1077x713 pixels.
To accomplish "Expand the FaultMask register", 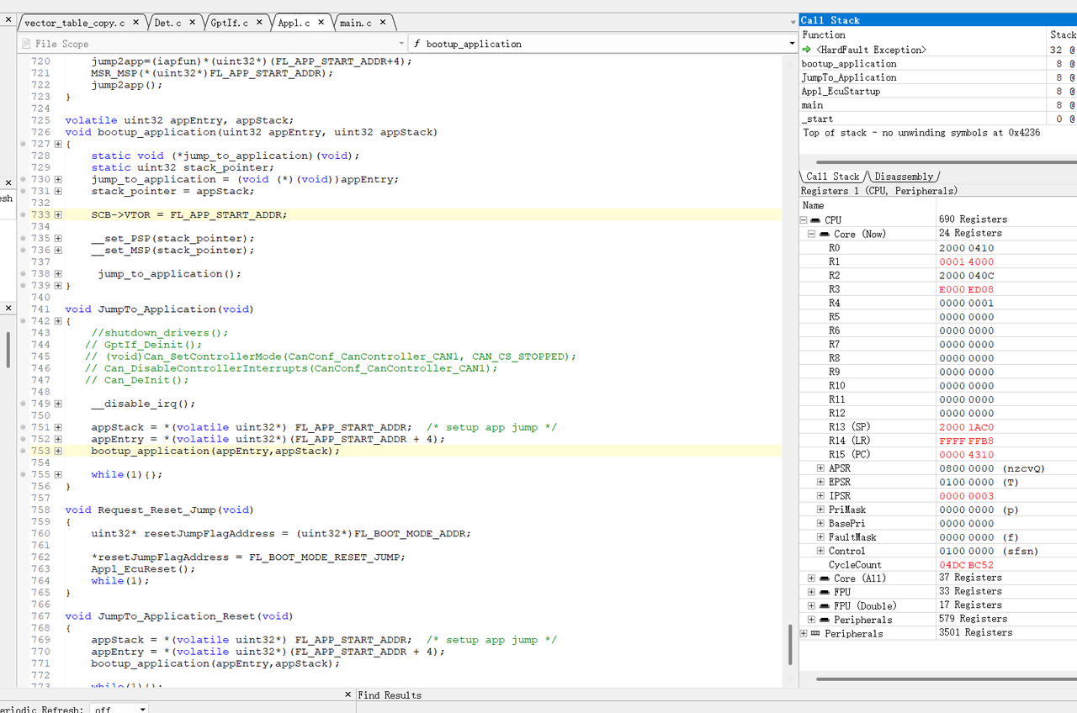I will [820, 537].
